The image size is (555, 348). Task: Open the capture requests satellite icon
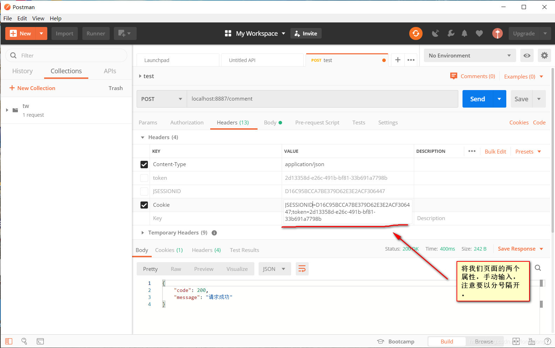[x=435, y=33]
